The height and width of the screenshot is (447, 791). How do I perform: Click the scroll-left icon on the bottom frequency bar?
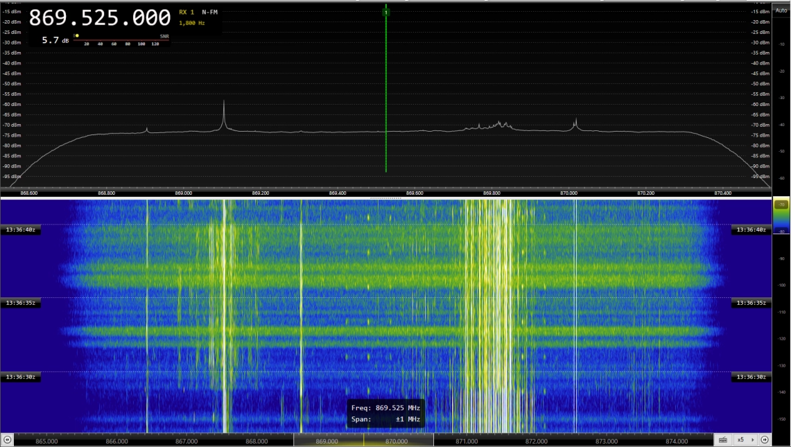pos(7,440)
